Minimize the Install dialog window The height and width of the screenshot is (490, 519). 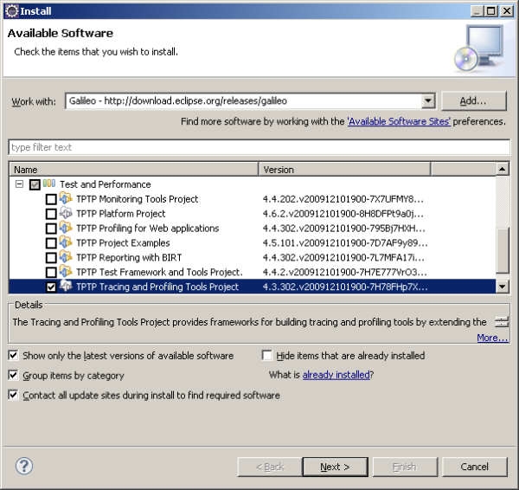click(x=477, y=11)
